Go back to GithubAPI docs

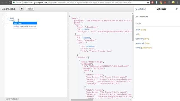(x=141, y=9)
